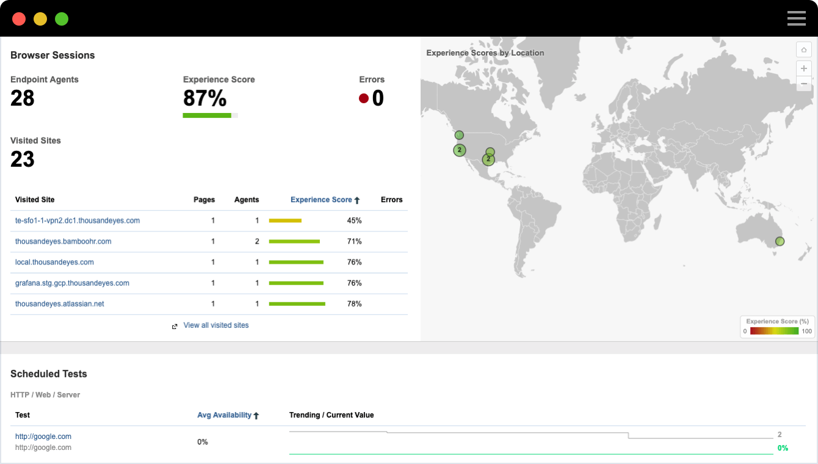Click the Visited Site column header
The height and width of the screenshot is (464, 818).
click(x=35, y=200)
